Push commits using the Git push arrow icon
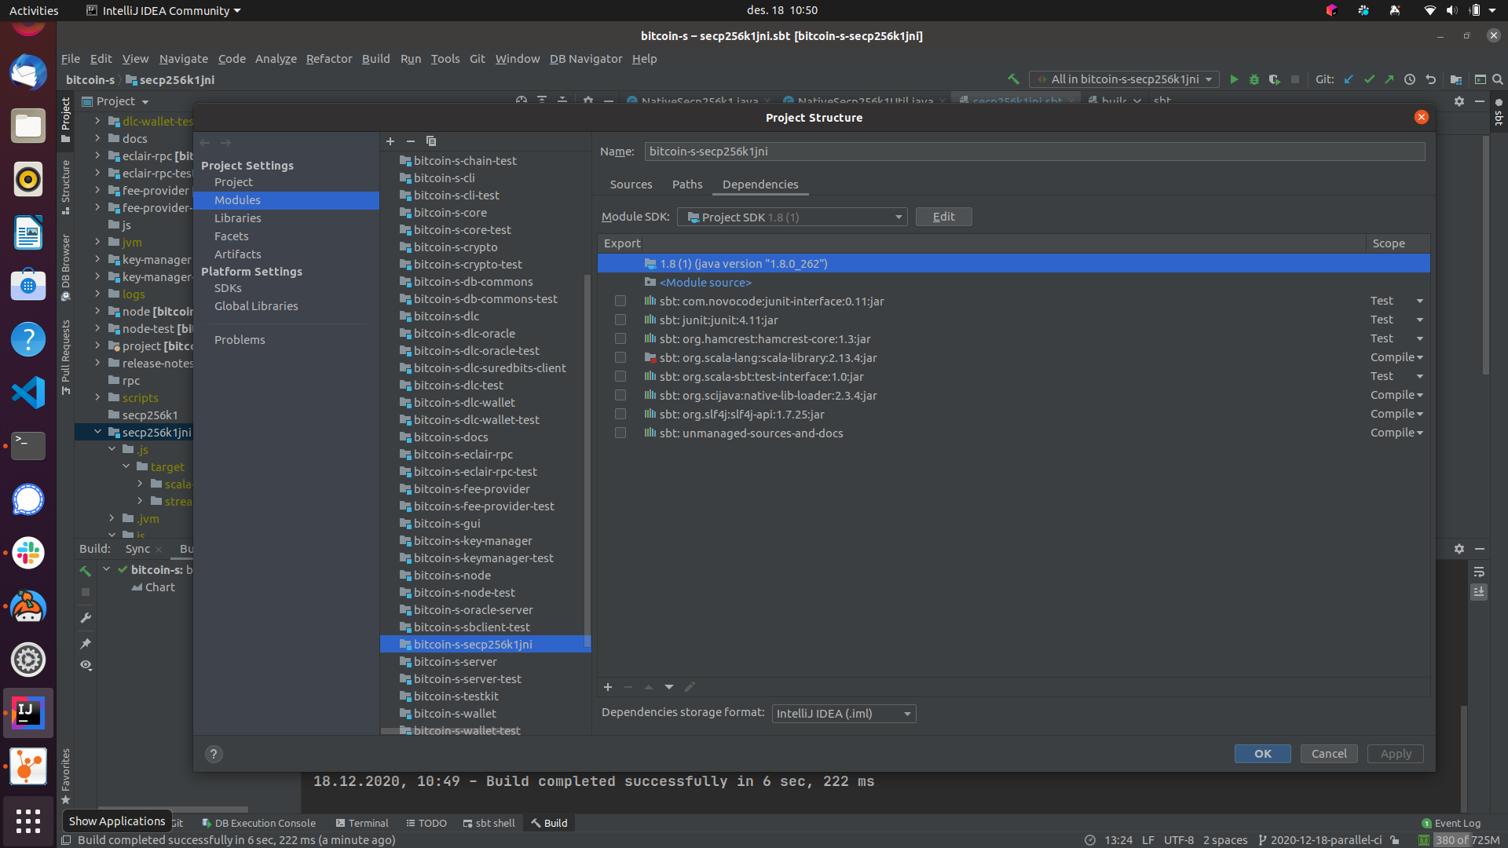 click(x=1389, y=79)
